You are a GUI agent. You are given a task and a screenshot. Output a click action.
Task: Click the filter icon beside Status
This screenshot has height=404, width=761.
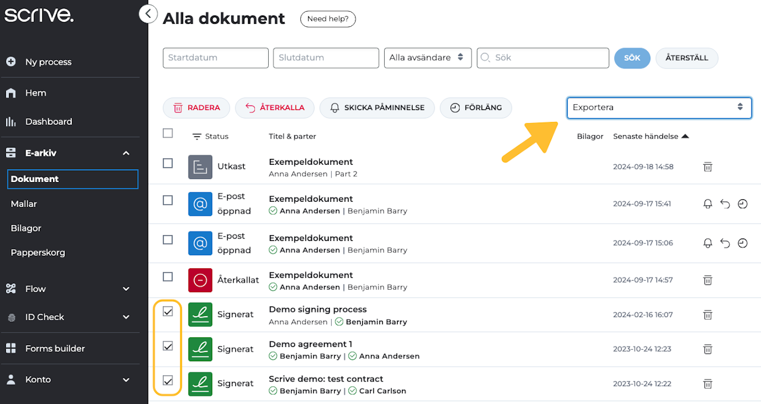197,137
